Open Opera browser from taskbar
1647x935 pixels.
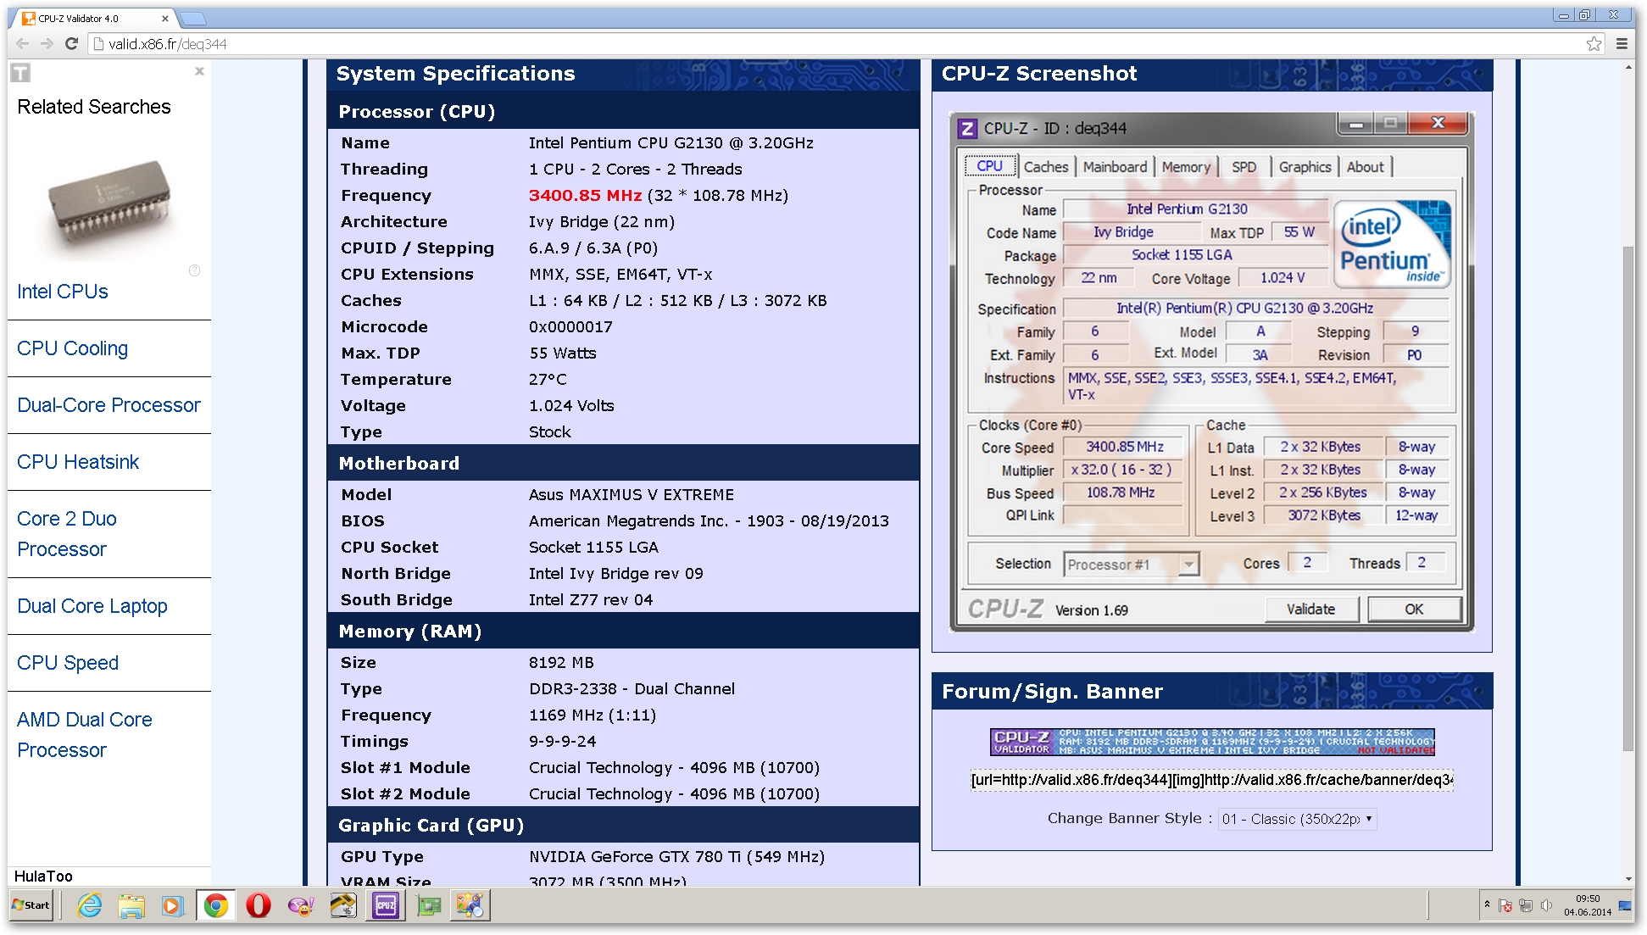tap(259, 906)
